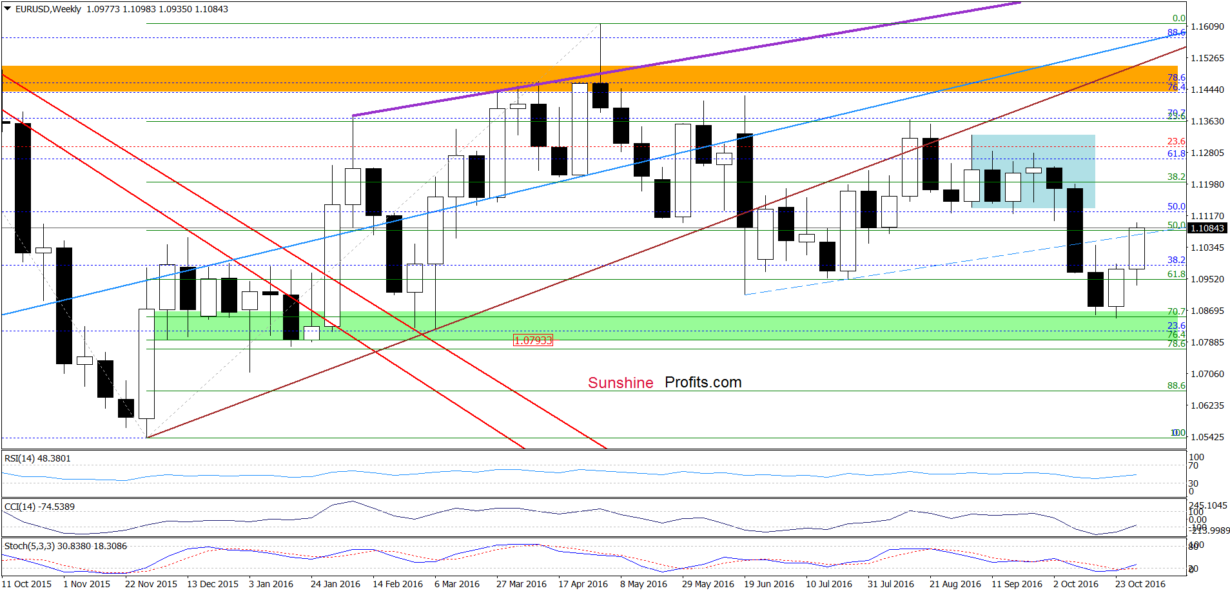Click the 1.14440 price axis value
This screenshot has height=593, width=1230.
pos(1207,90)
